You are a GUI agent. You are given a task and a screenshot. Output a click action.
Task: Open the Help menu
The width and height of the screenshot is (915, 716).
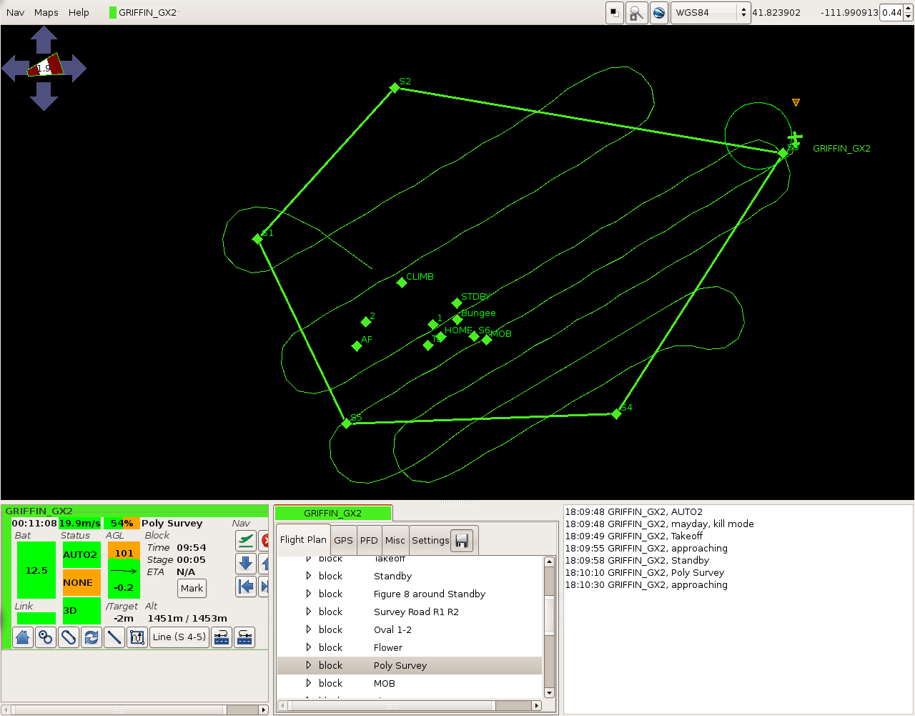click(x=79, y=13)
